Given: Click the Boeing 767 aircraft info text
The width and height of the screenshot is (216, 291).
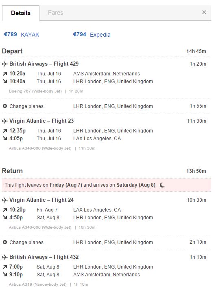Looking at the screenshot, I should [35, 91].
